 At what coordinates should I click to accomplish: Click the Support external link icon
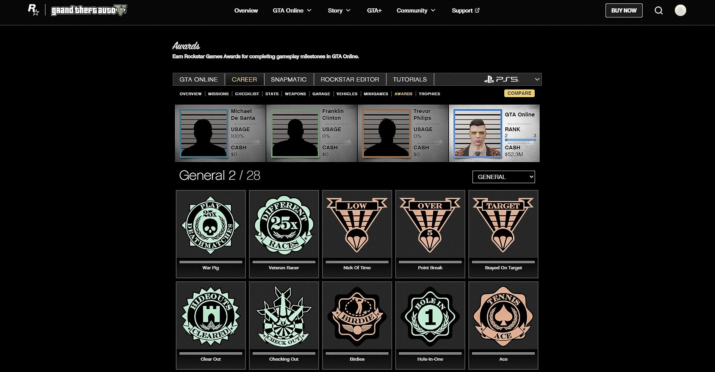(x=477, y=10)
